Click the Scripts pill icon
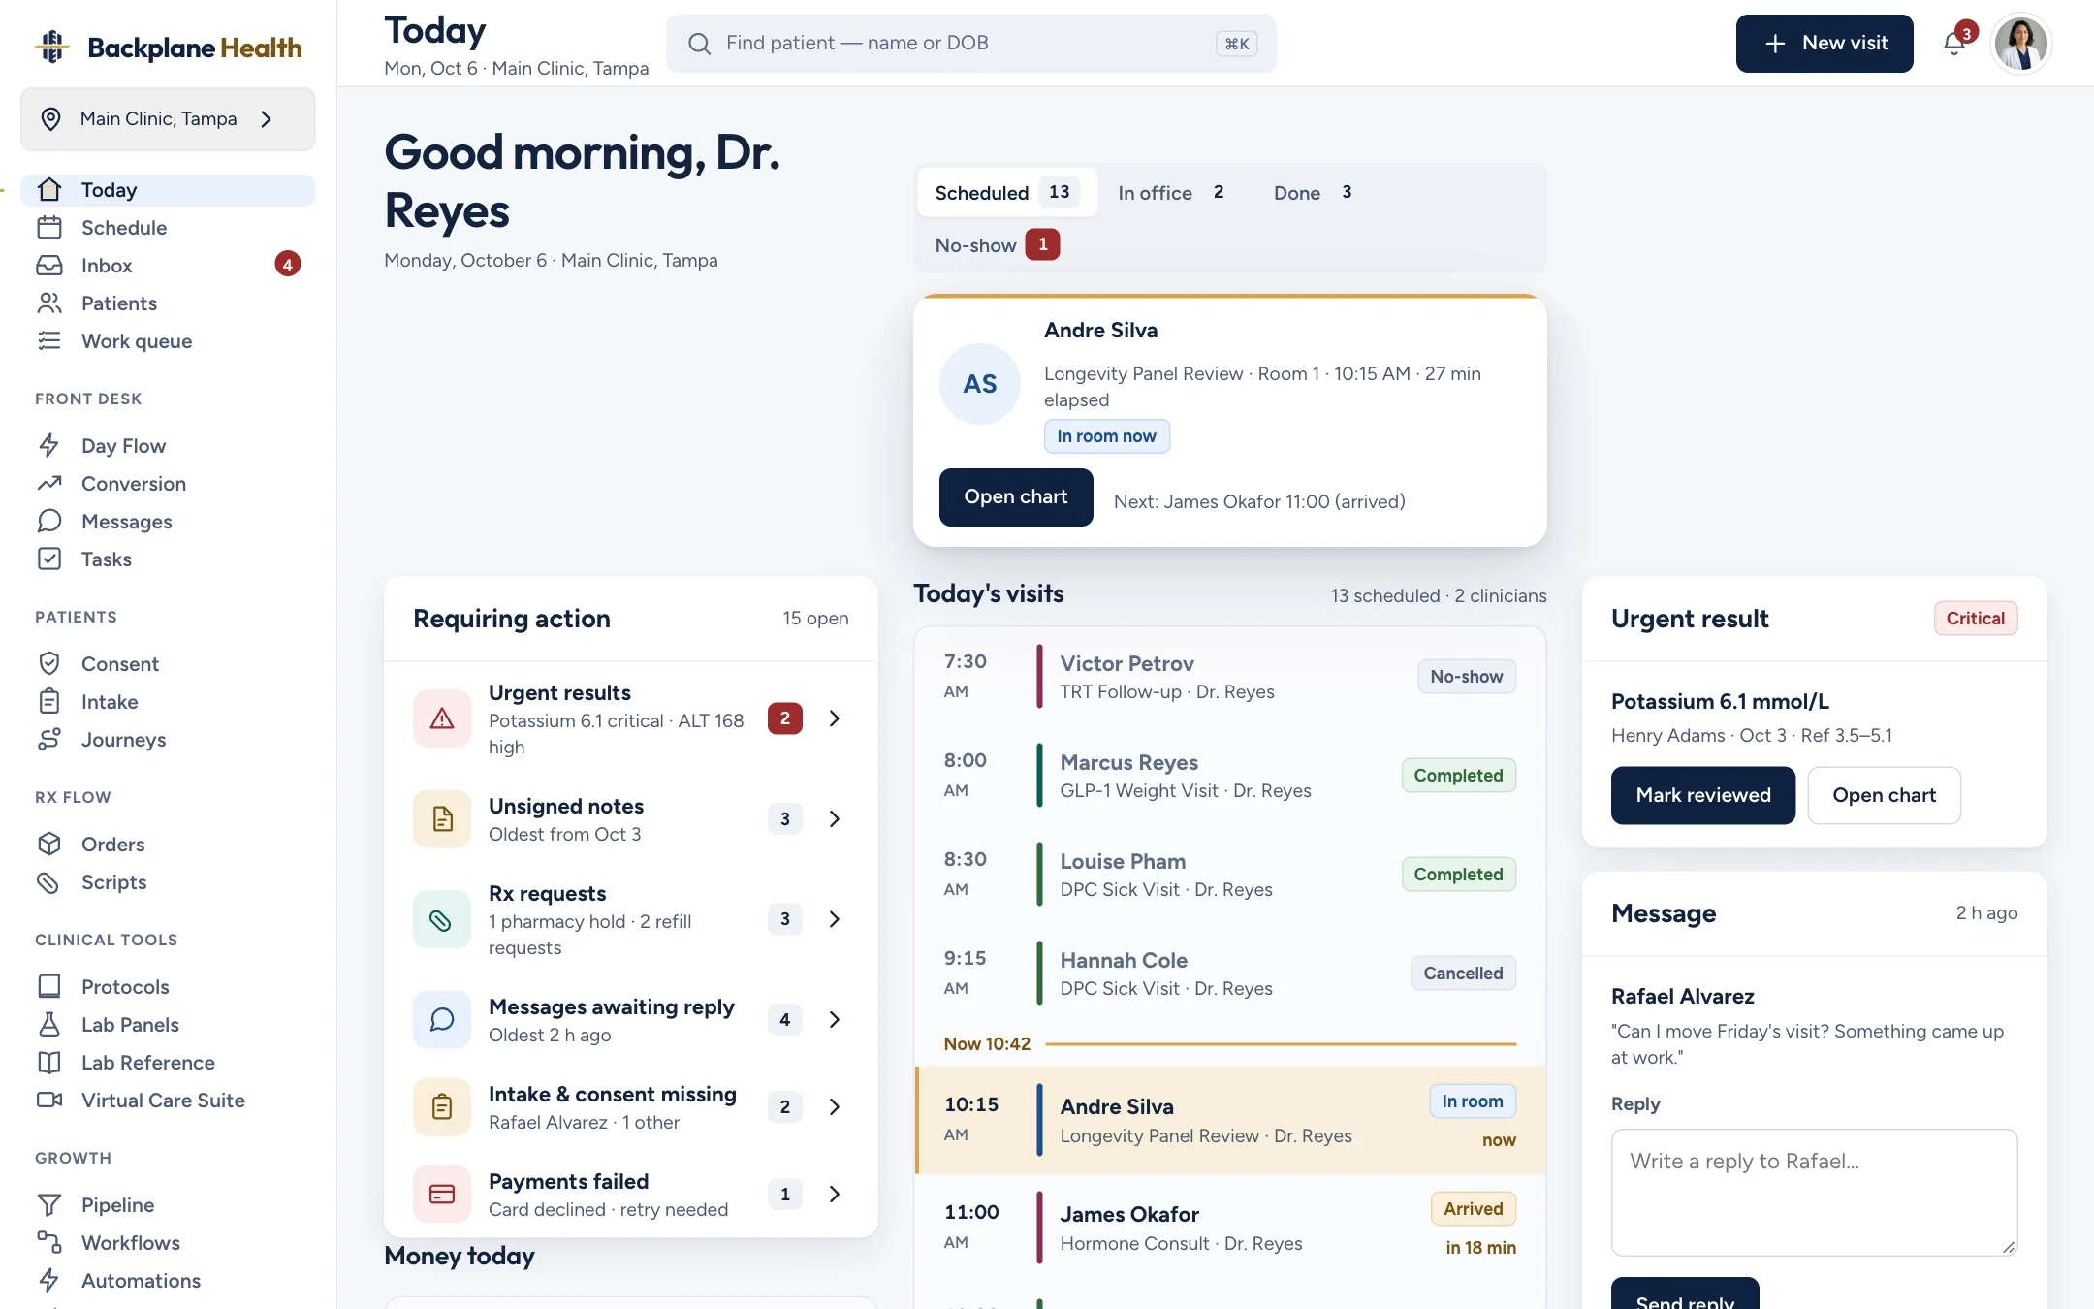2094x1309 pixels. [49, 882]
